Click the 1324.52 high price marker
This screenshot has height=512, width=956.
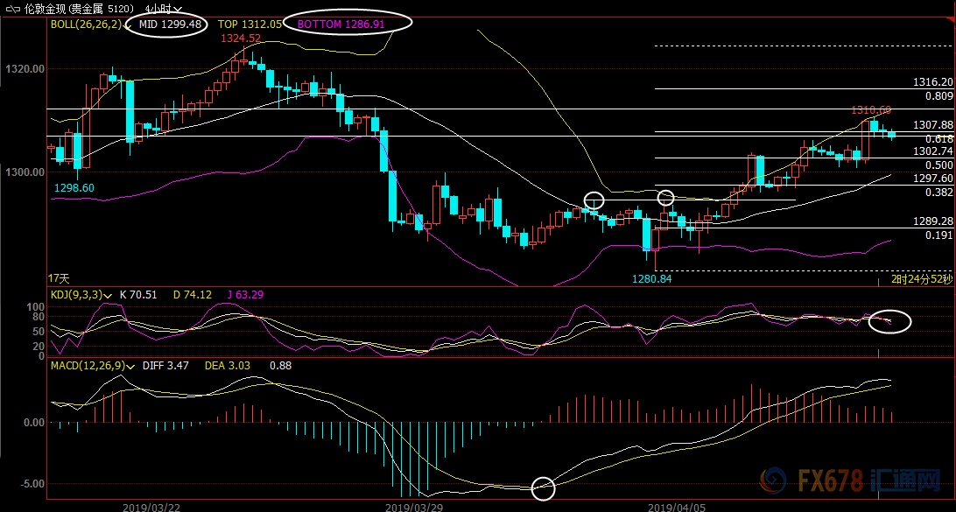[x=241, y=39]
